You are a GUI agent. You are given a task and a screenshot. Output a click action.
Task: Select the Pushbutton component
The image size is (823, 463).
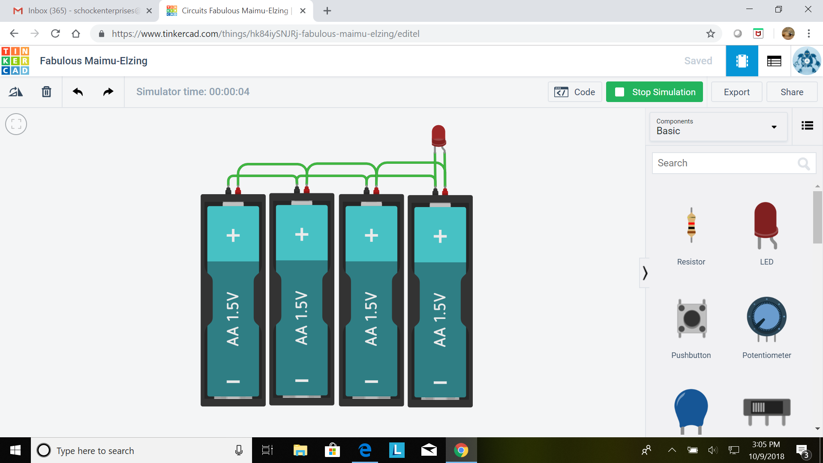point(691,319)
